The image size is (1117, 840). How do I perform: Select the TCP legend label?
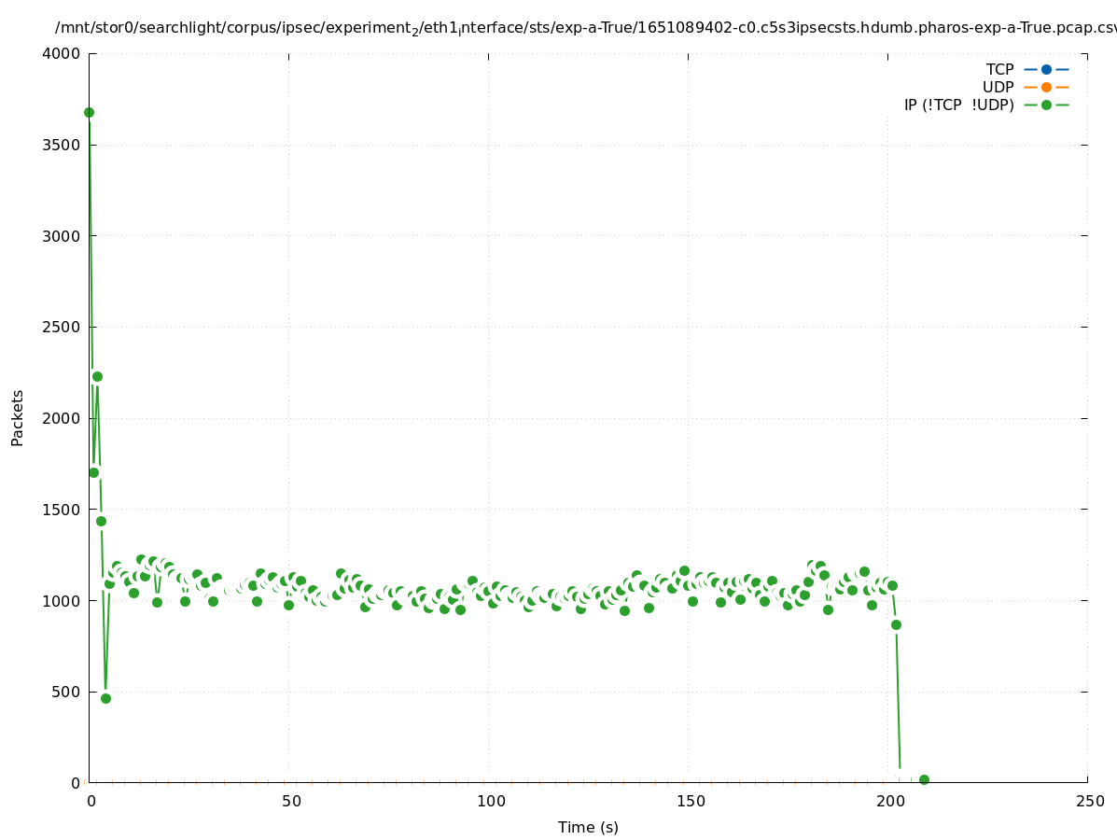pos(999,69)
